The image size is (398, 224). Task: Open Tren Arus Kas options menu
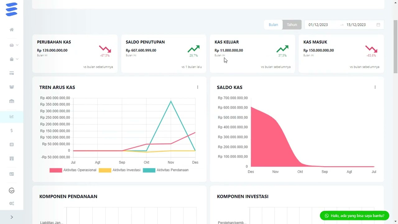pyautogui.click(x=197, y=87)
